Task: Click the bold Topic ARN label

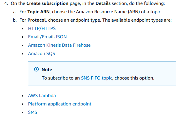Action: click(x=38, y=12)
